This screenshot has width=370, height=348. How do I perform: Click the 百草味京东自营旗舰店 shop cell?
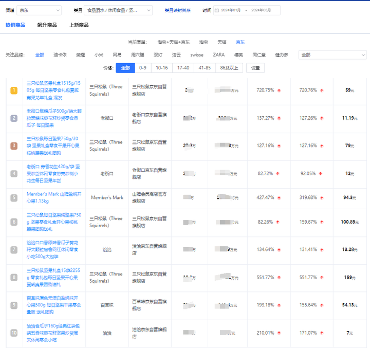point(150,305)
